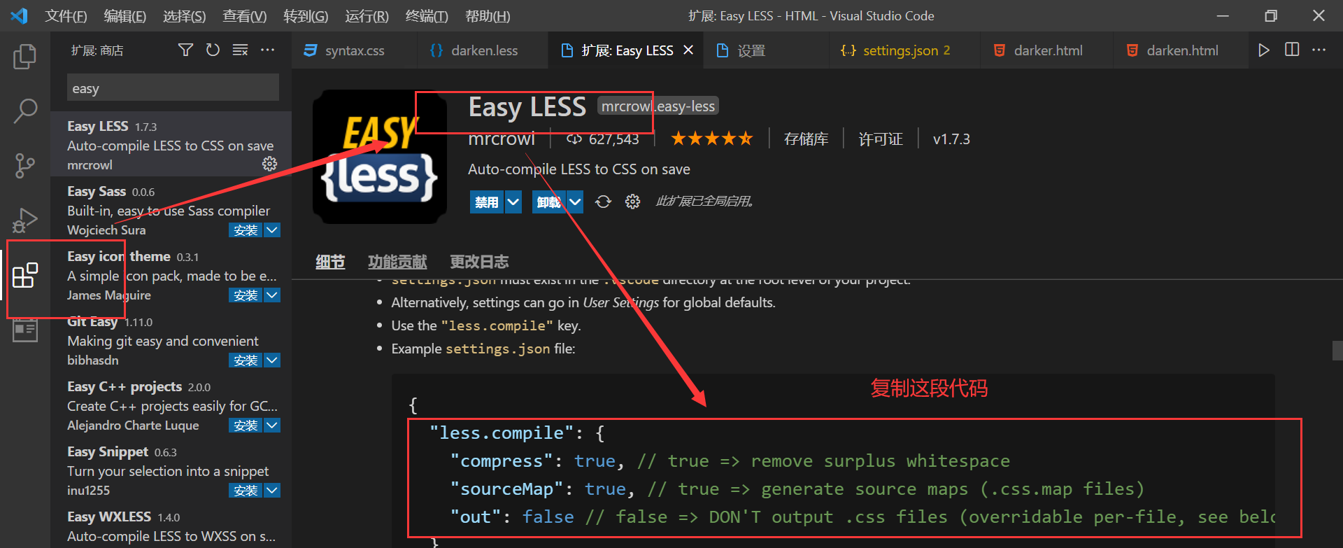Open the 终端(T) menu
Viewport: 1343px width, 548px height.
coord(427,15)
